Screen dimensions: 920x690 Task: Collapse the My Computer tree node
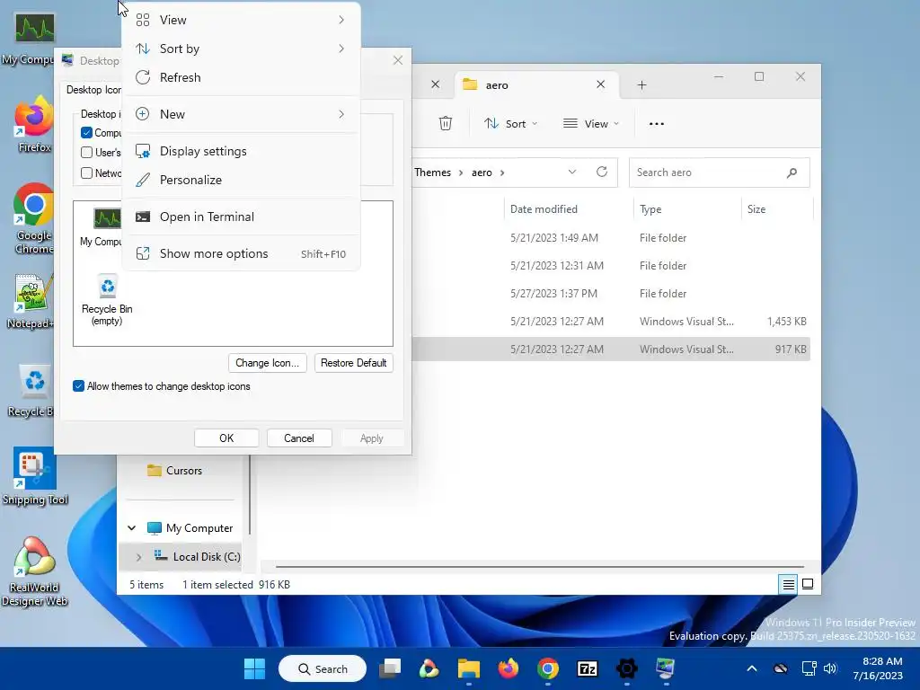coord(131,528)
